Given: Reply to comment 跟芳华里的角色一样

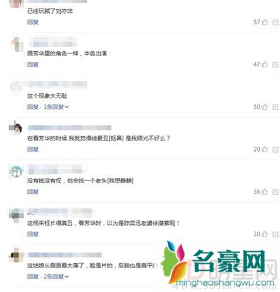Looking at the screenshot, I should point(33,65).
